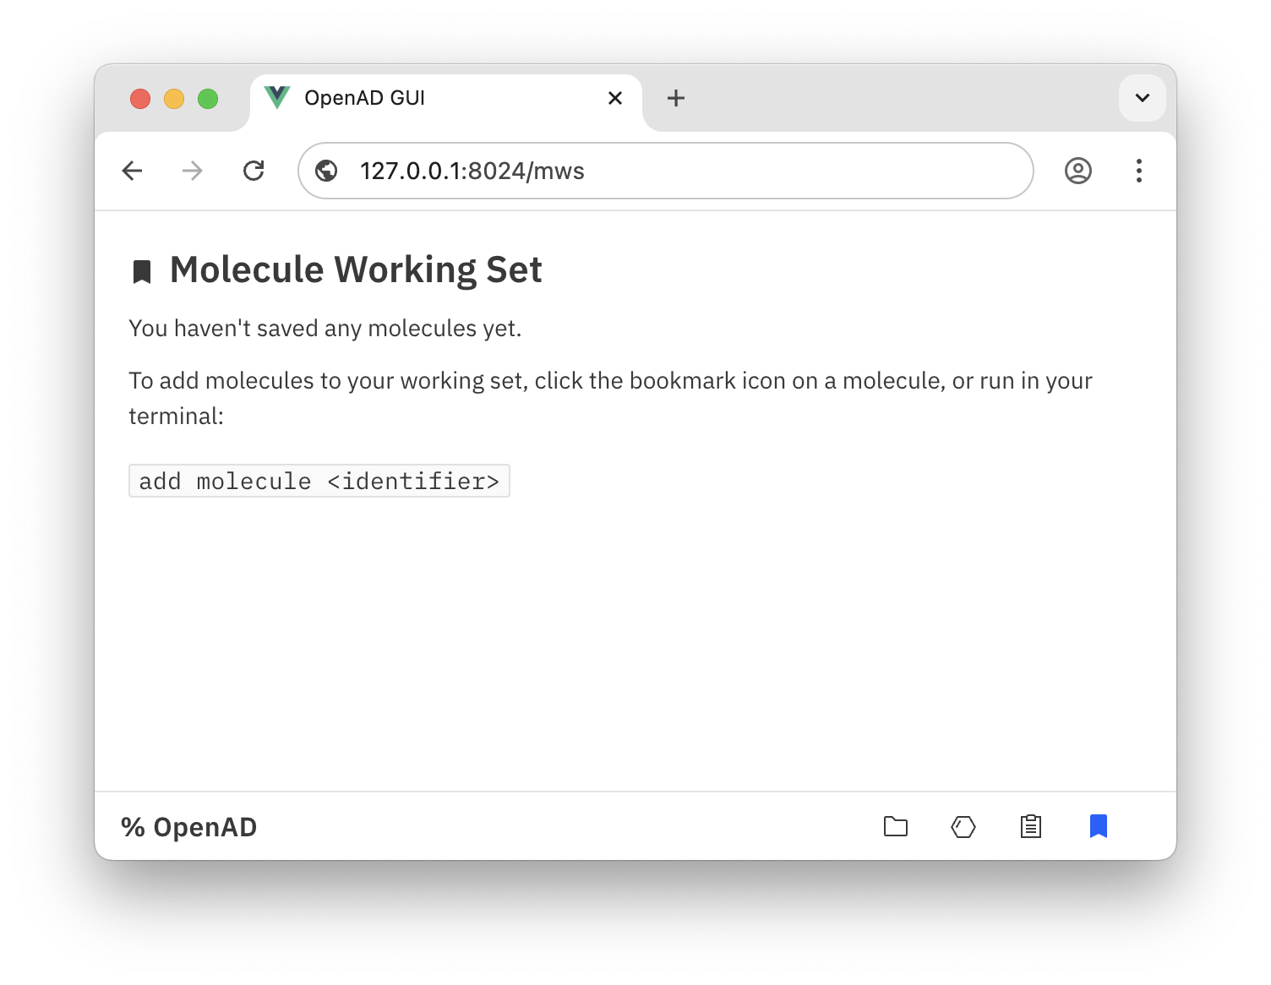Image resolution: width=1271 pixels, height=985 pixels.
Task: Select the hexagon molecule viewer icon
Action: pos(963,827)
